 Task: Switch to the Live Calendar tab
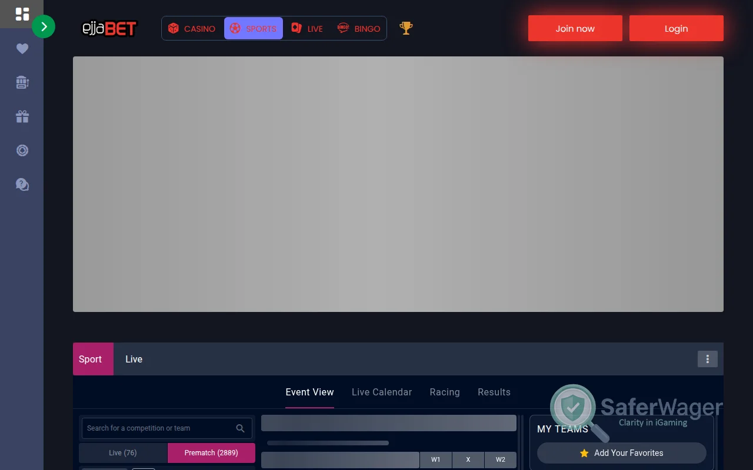(381, 392)
